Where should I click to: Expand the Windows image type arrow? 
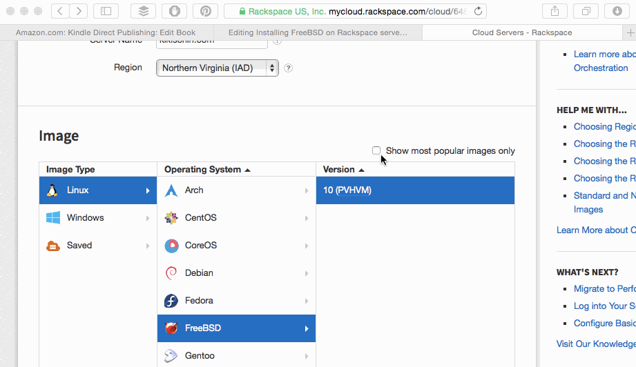[148, 218]
